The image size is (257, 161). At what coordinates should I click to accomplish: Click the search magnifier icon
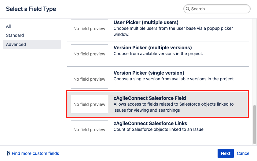point(188,9)
